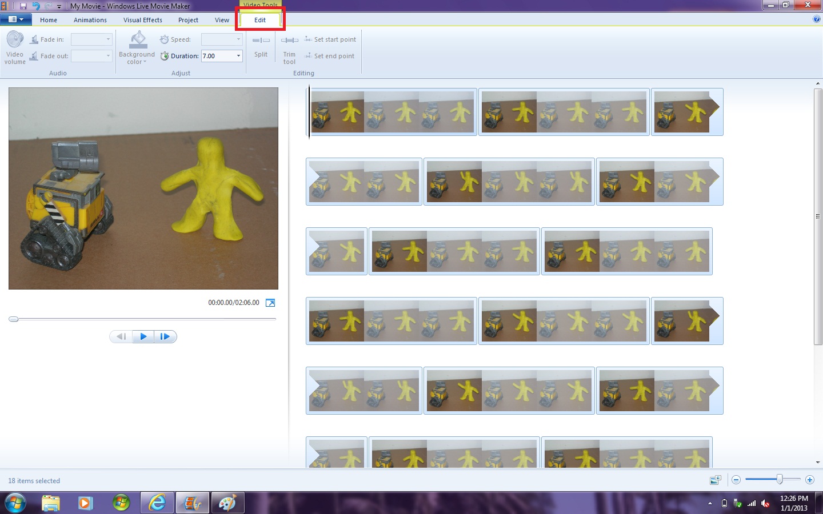
Task: Open Windows Media Center from taskbar
Action: coord(121,503)
